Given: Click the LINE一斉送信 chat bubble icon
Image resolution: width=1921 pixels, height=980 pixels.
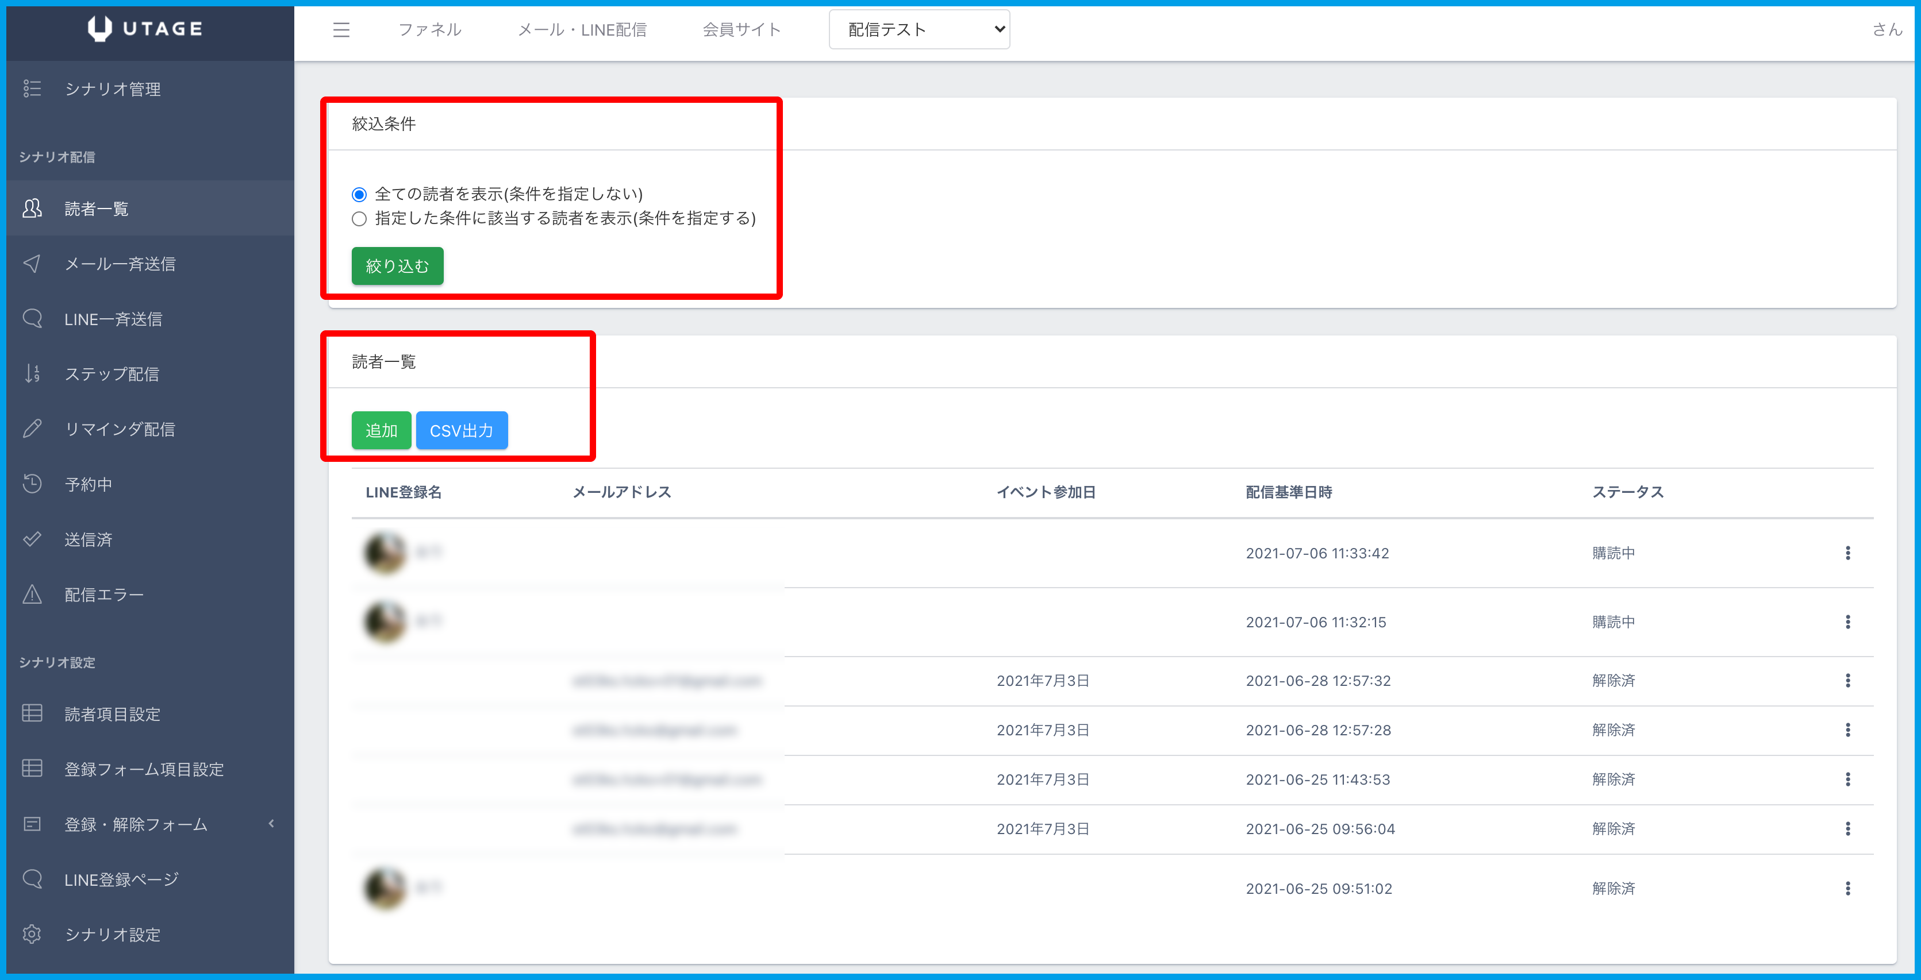Looking at the screenshot, I should (32, 319).
